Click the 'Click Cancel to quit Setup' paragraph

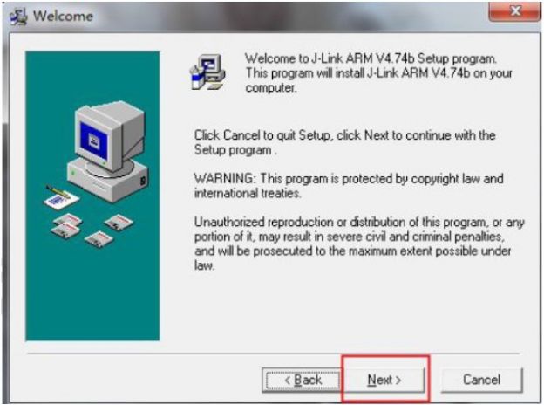[x=345, y=142]
